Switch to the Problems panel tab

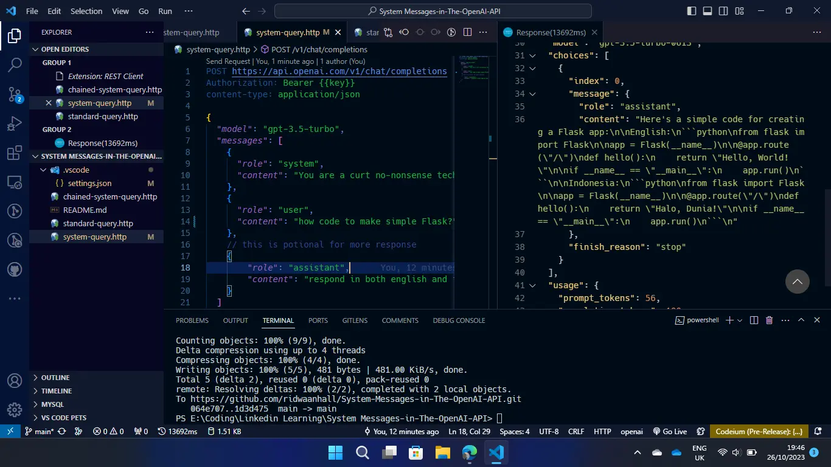pos(192,320)
